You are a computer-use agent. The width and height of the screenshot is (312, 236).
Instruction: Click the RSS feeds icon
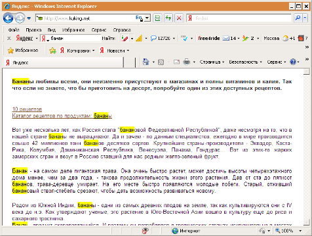161,62
